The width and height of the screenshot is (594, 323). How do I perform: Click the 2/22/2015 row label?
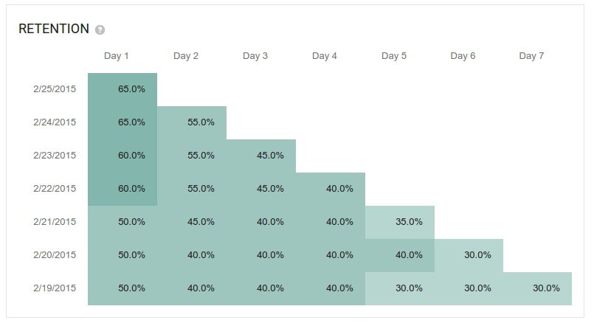click(x=55, y=189)
